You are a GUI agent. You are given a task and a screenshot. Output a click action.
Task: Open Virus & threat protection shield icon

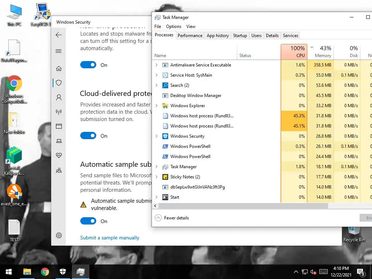click(x=59, y=83)
